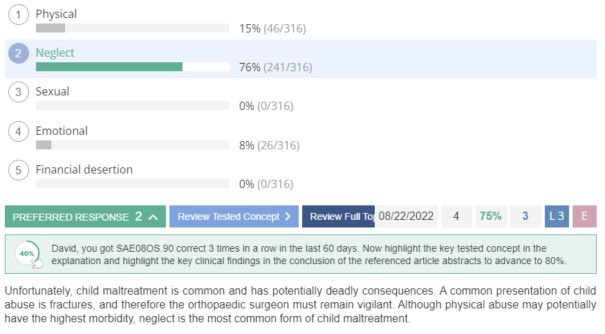Select answer circle 1 for Physical
The image size is (605, 334).
click(19, 15)
